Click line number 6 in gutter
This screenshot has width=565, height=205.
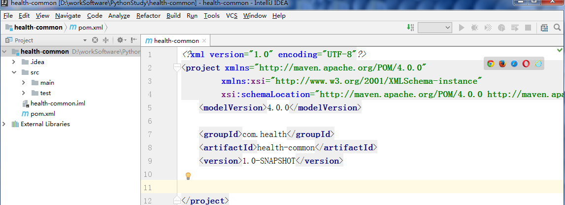click(x=150, y=121)
